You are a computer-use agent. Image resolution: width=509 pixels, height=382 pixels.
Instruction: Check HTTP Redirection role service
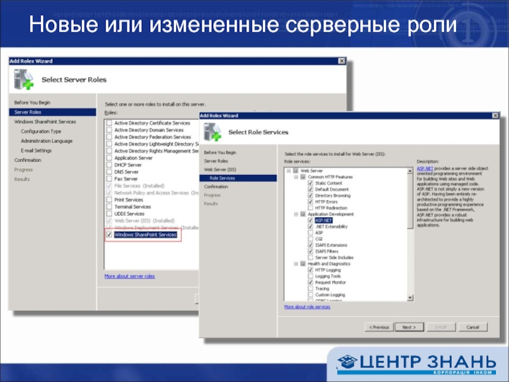coord(310,208)
